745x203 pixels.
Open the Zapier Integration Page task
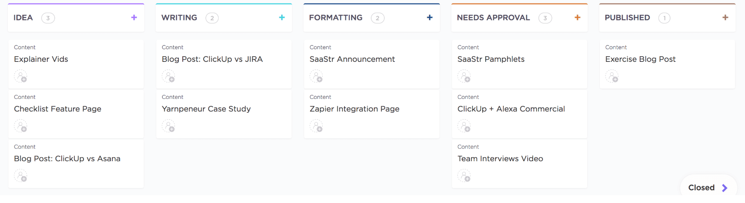354,109
